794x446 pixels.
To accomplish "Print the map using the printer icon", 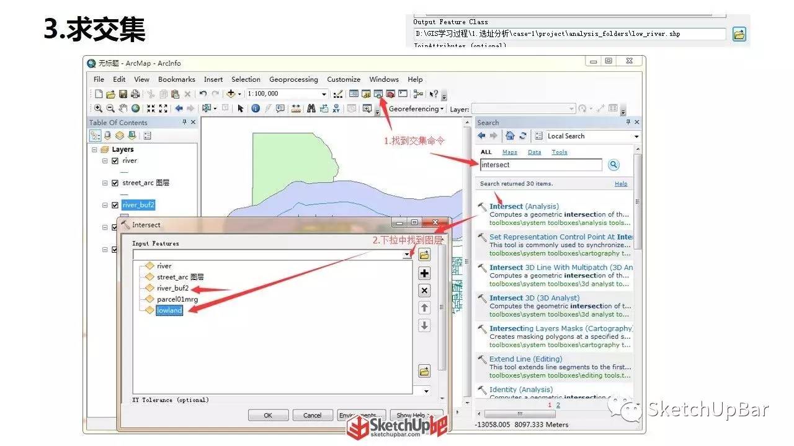I will click(x=135, y=94).
